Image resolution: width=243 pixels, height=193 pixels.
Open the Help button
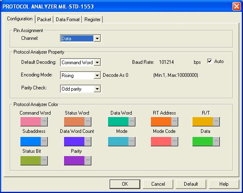pos(224,184)
